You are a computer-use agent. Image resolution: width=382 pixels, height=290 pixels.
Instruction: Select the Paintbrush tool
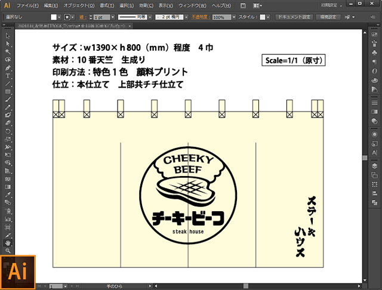pos(8,99)
